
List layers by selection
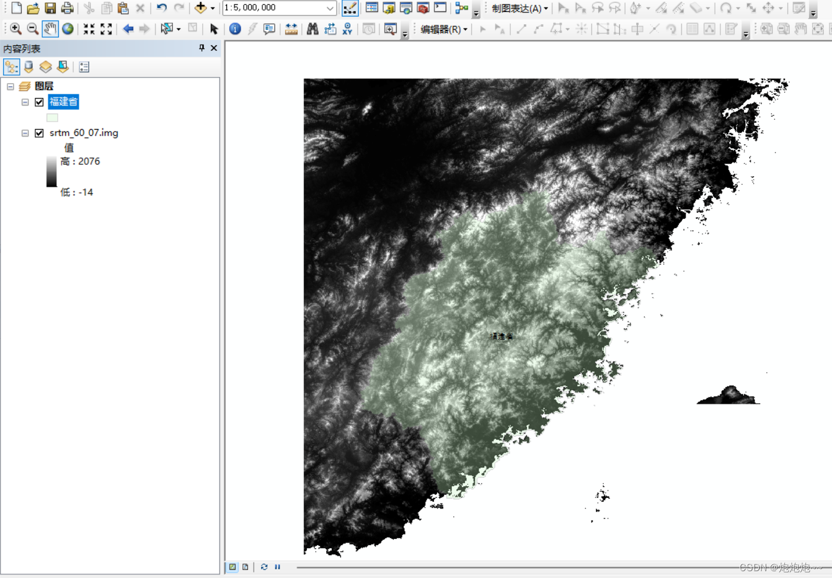click(63, 67)
